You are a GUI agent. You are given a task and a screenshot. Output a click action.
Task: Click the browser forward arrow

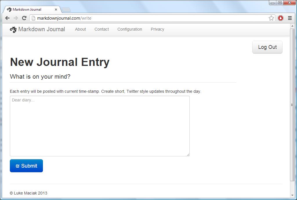[x=16, y=18]
